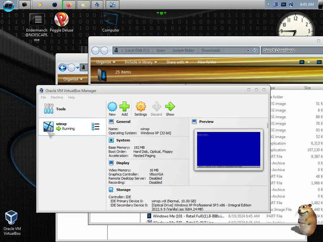Open the view options dropdown arrow

pos(308,62)
